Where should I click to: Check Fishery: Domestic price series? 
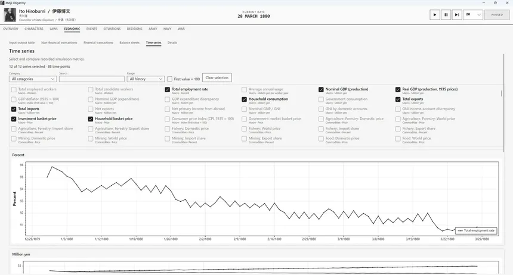[167, 129]
